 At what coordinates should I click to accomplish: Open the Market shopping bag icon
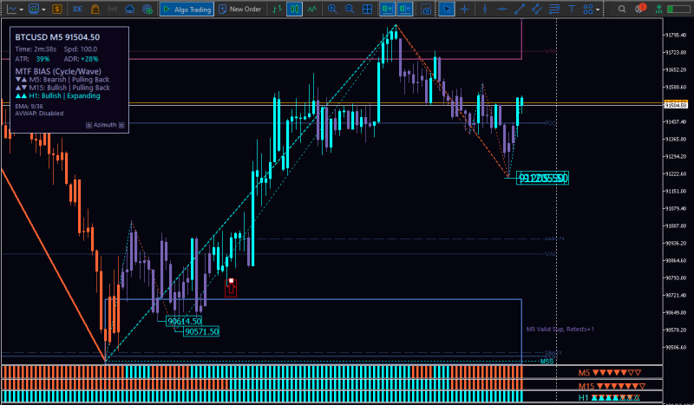pyautogui.click(x=95, y=9)
